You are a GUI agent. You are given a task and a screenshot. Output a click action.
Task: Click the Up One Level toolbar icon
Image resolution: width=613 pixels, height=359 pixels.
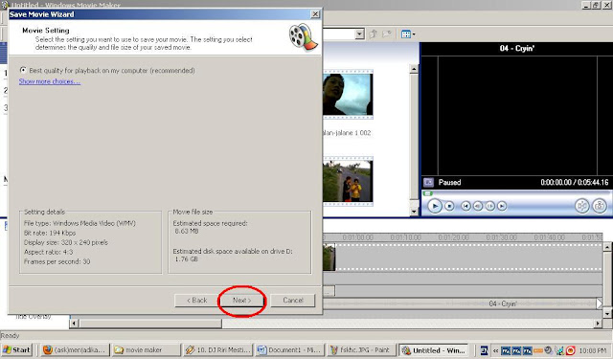pyautogui.click(x=374, y=34)
